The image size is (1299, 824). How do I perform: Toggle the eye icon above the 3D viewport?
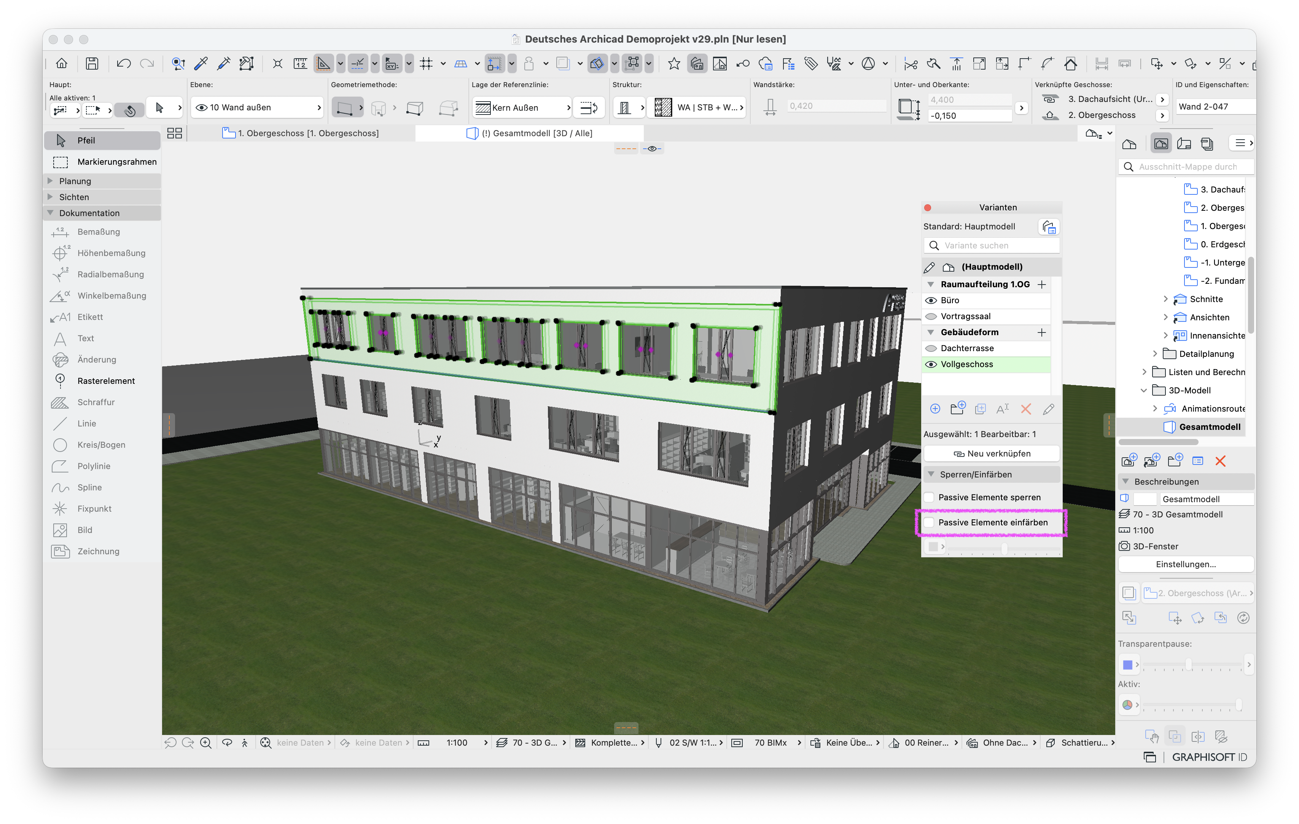[x=652, y=149]
